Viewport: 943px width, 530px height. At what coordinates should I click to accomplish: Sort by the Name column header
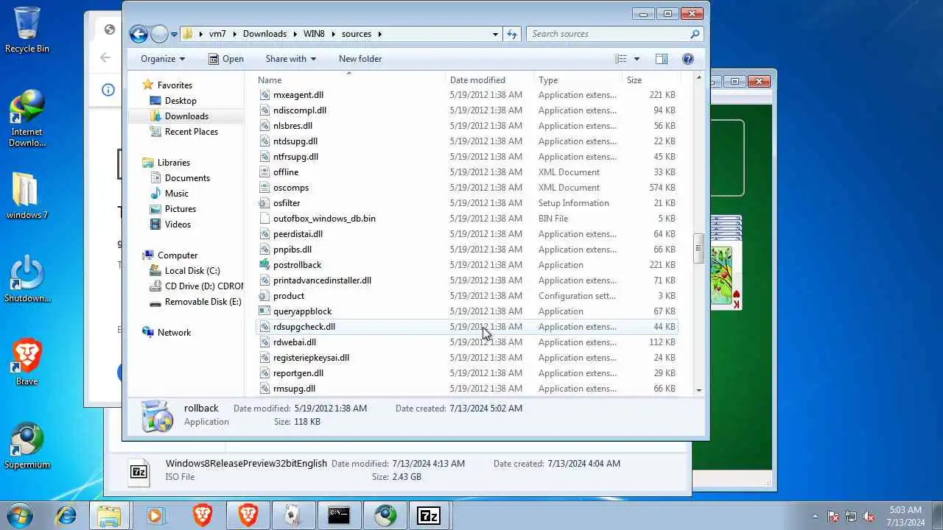click(349, 79)
